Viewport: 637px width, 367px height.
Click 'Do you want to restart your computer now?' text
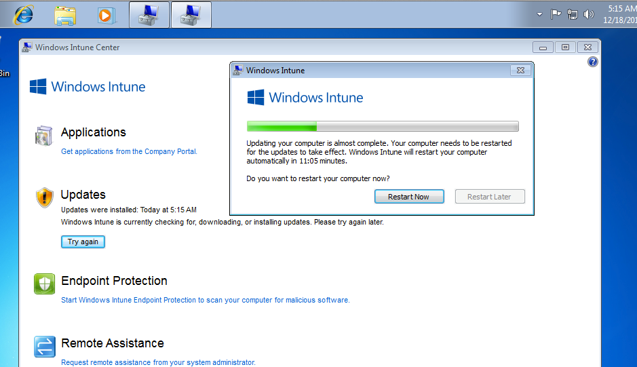point(318,178)
